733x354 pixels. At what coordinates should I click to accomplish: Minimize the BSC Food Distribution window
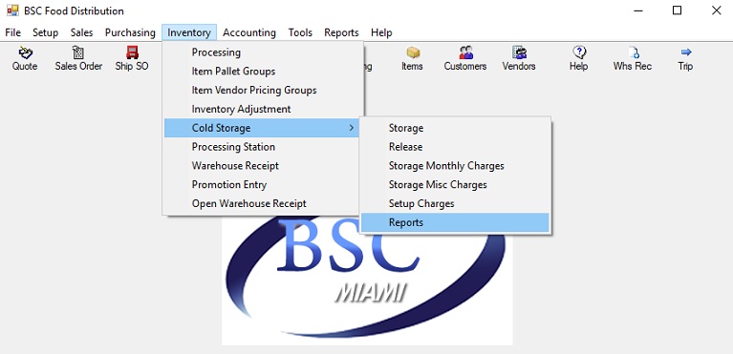pos(637,10)
